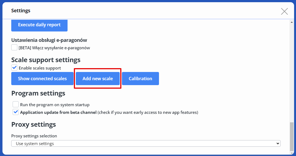Show connected scales
Image resolution: width=296 pixels, height=156 pixels.
point(42,79)
